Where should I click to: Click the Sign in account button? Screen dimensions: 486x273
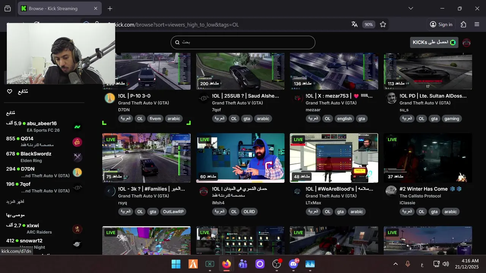(x=441, y=24)
